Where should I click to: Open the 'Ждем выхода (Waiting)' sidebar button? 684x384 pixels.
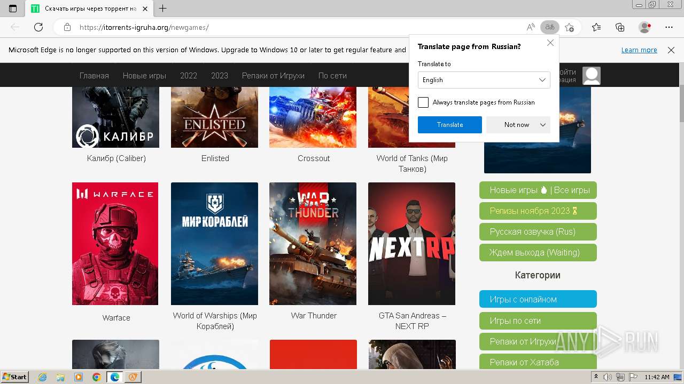pos(538,252)
